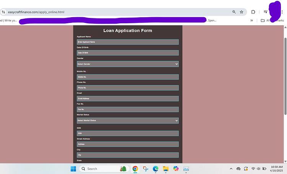Click inside the SSN field
The height and width of the screenshot is (174, 287).
127,133
